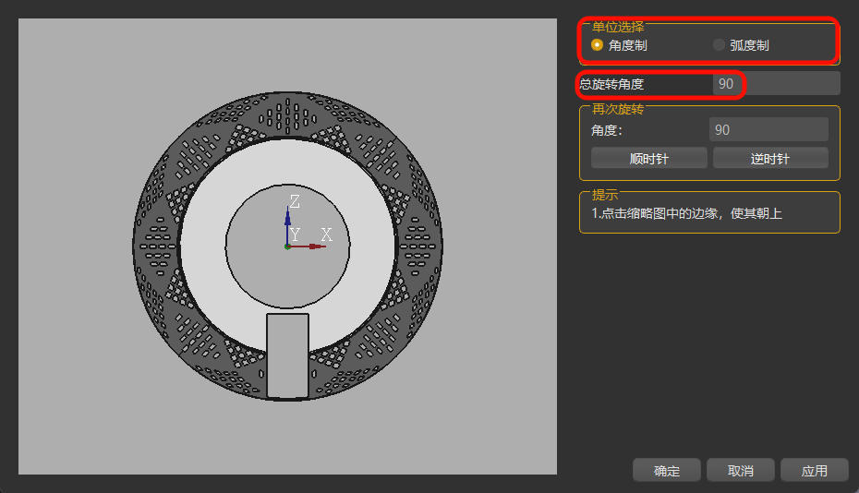Click the 单位选择 group title

(x=618, y=26)
